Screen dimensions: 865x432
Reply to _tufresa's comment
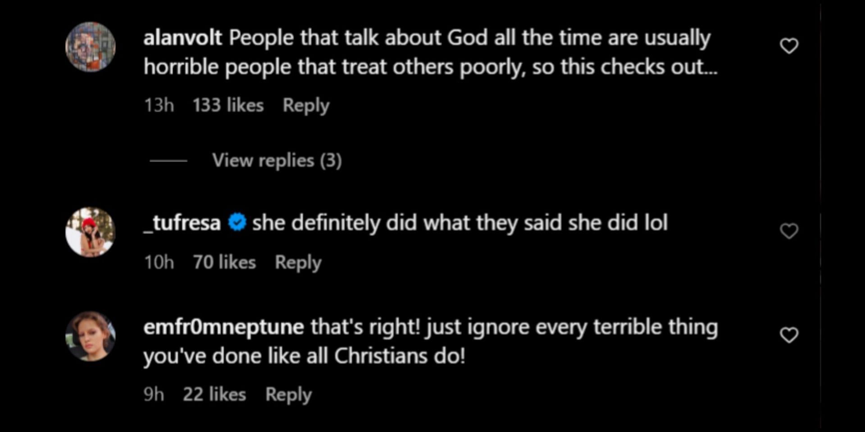point(298,262)
